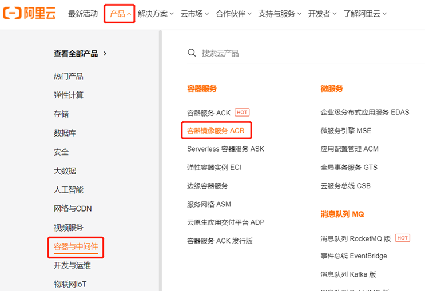Viewport: 425px width, 291px height.
Task: Open 弹性容器实例 ECI
Action: (214, 168)
